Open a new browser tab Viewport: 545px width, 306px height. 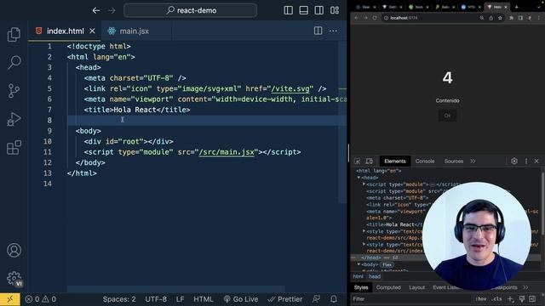(517, 7)
